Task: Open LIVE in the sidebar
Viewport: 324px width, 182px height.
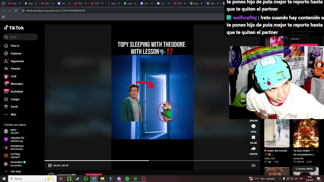Action: pos(10,76)
